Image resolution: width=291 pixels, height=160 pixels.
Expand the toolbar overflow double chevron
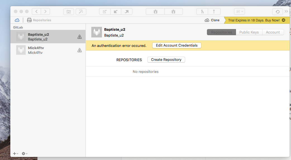[286, 11]
